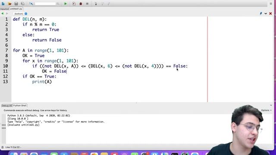
Task: Click on 'return False' in the code
Action: (x=47, y=40)
